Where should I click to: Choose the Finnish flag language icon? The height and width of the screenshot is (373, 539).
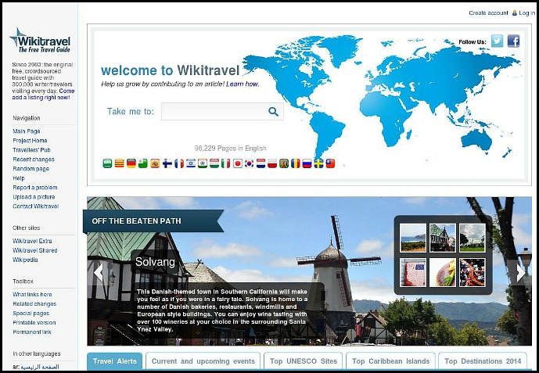167,163
